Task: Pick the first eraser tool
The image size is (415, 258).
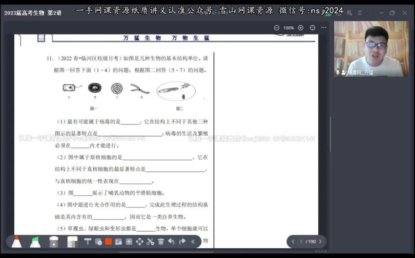Action: [x=54, y=241]
